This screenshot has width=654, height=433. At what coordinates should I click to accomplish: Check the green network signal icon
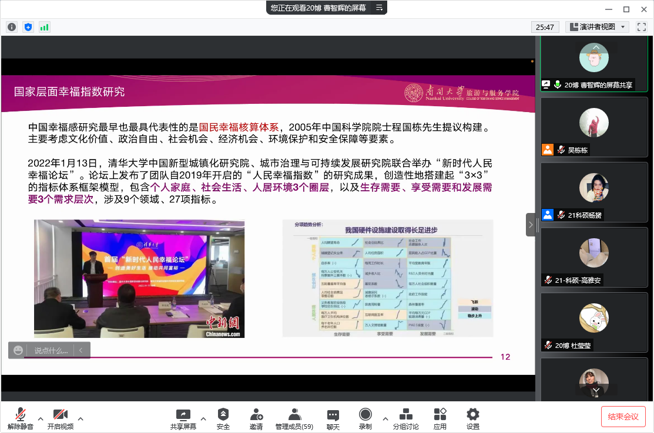45,27
